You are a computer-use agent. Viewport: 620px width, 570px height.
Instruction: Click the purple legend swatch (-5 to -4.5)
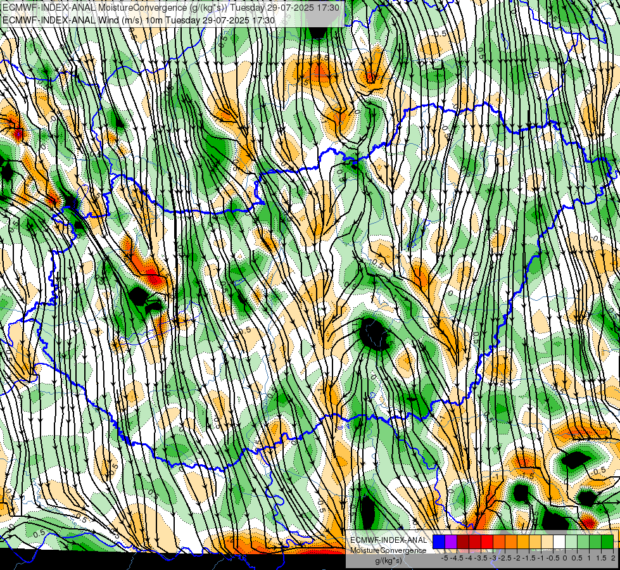point(451,542)
